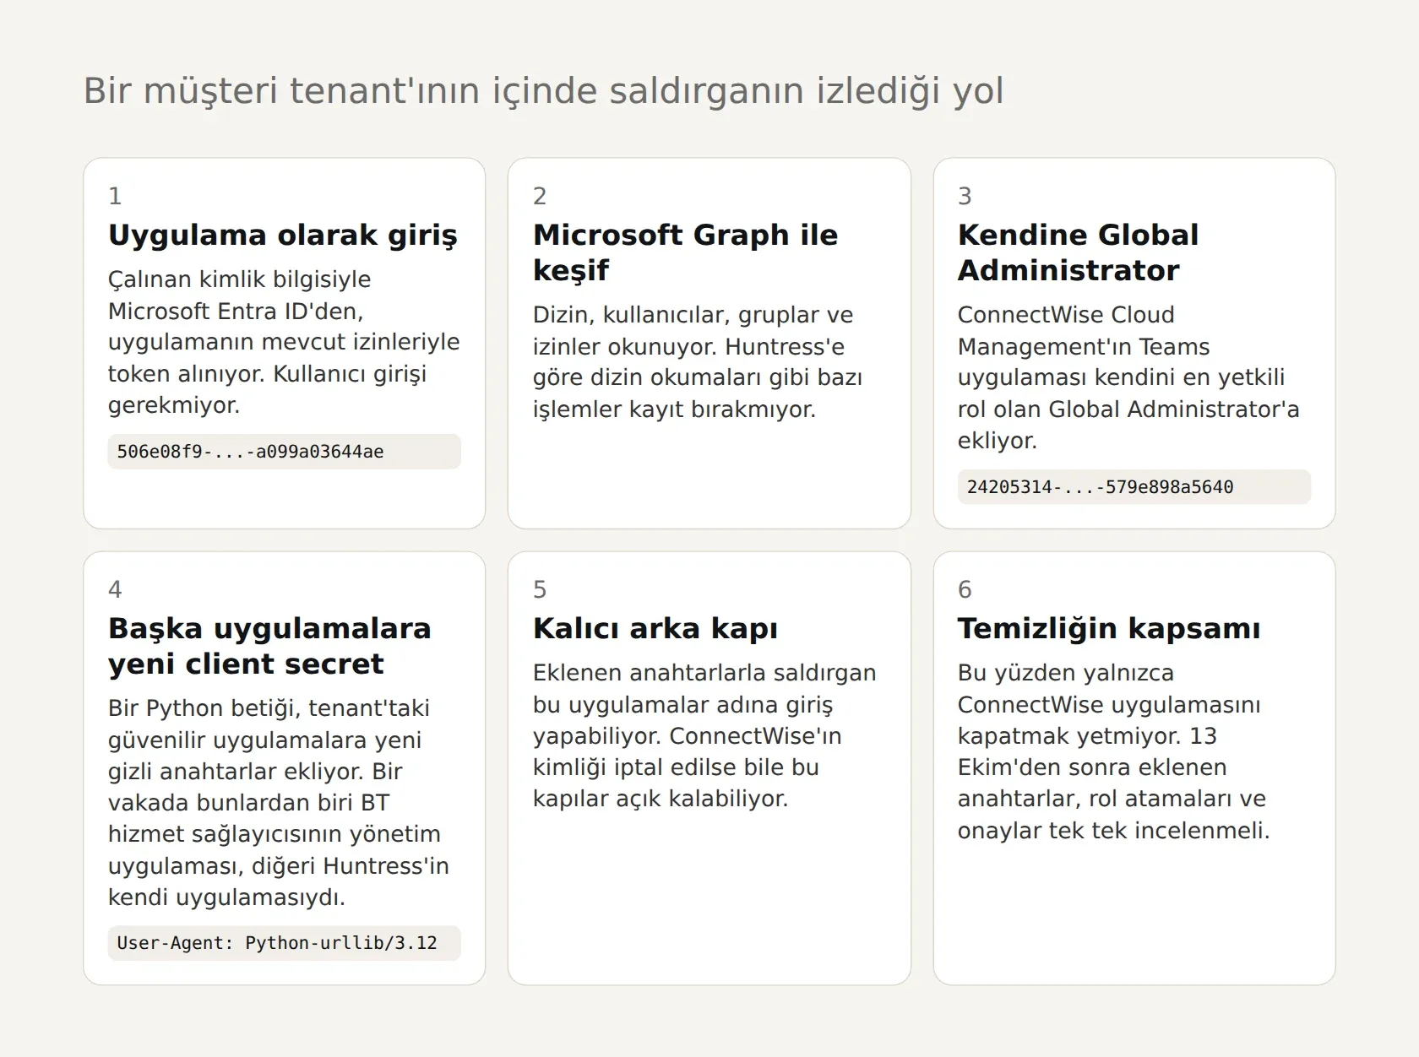
Task: Click the page title about müşteri tenant
Action: (x=543, y=91)
